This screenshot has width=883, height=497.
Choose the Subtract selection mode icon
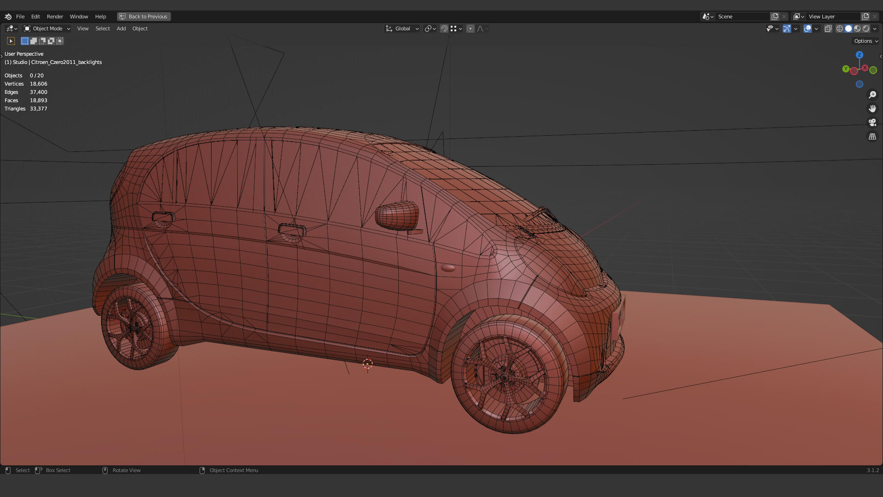[42, 41]
